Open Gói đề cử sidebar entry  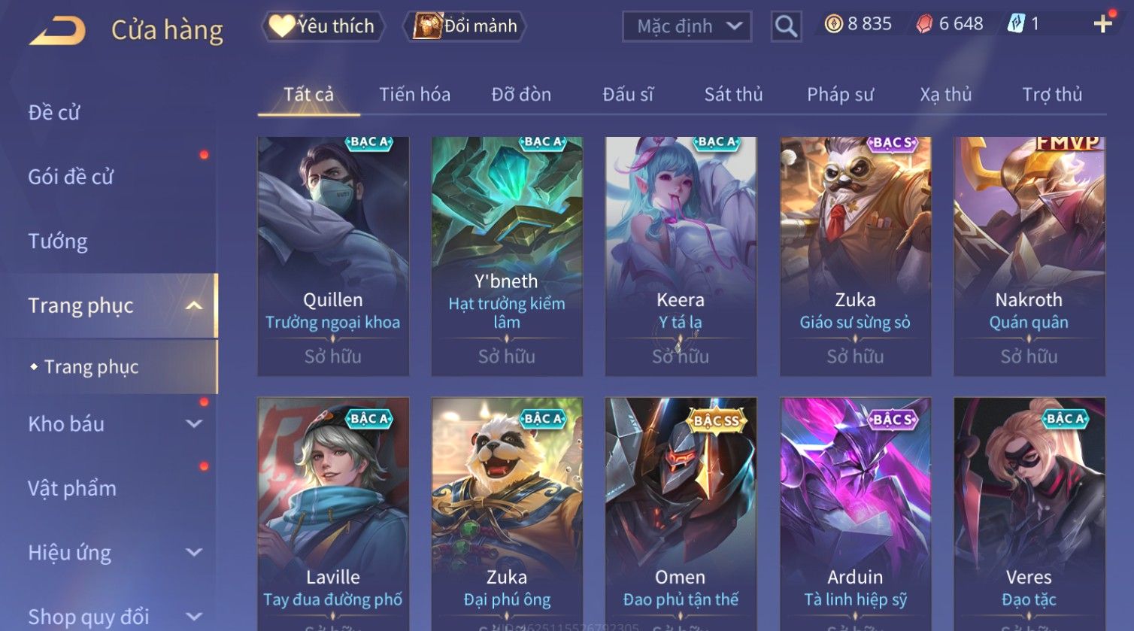71,177
